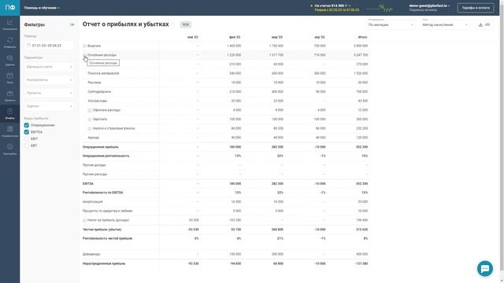504x283 pixels.
Task: Click the ПФ logo in the corner
Action: [x=10, y=8]
